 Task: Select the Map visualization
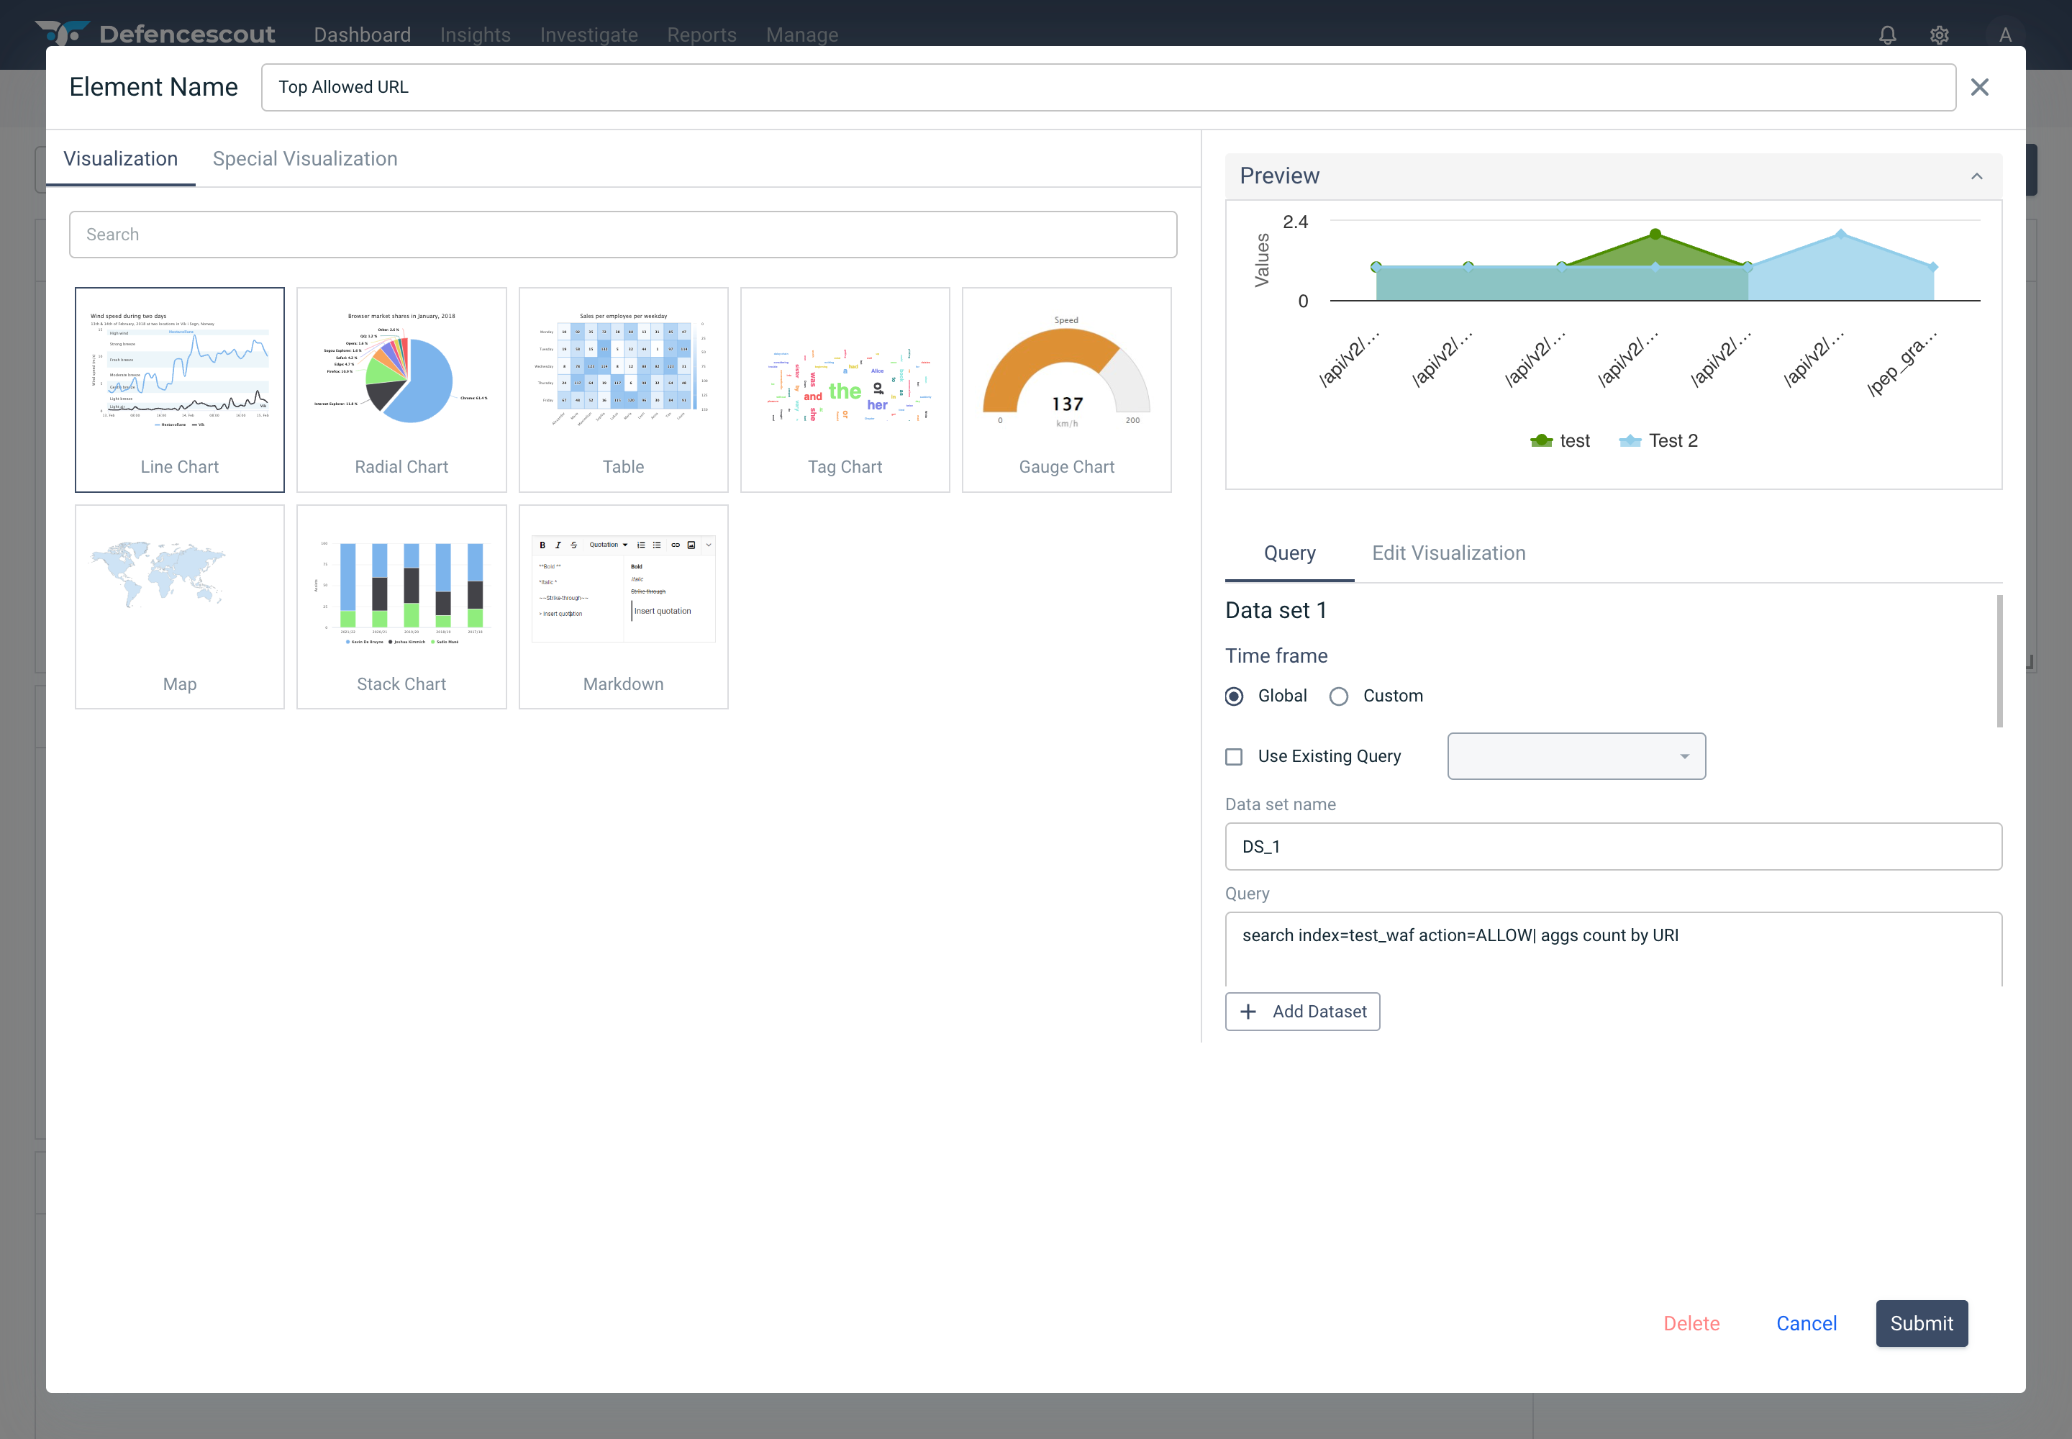pyautogui.click(x=179, y=607)
